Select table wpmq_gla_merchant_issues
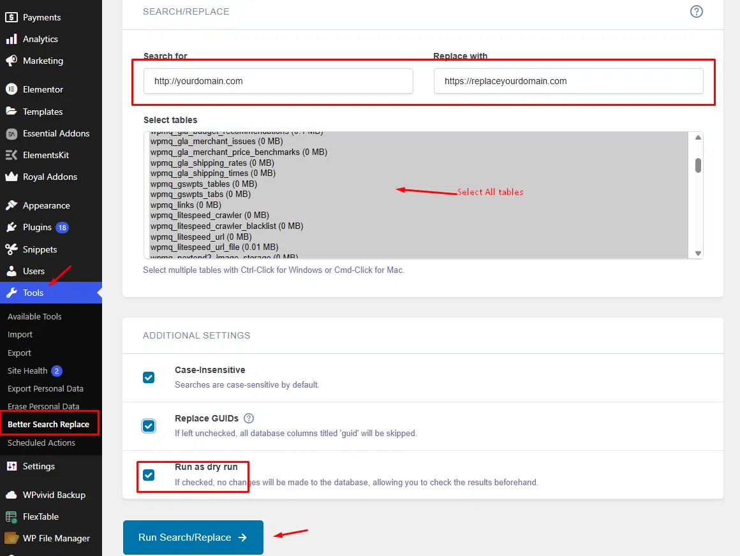The width and height of the screenshot is (740, 556). tap(217, 142)
